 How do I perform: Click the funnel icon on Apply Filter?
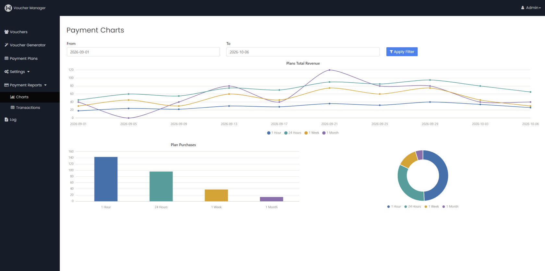(391, 52)
